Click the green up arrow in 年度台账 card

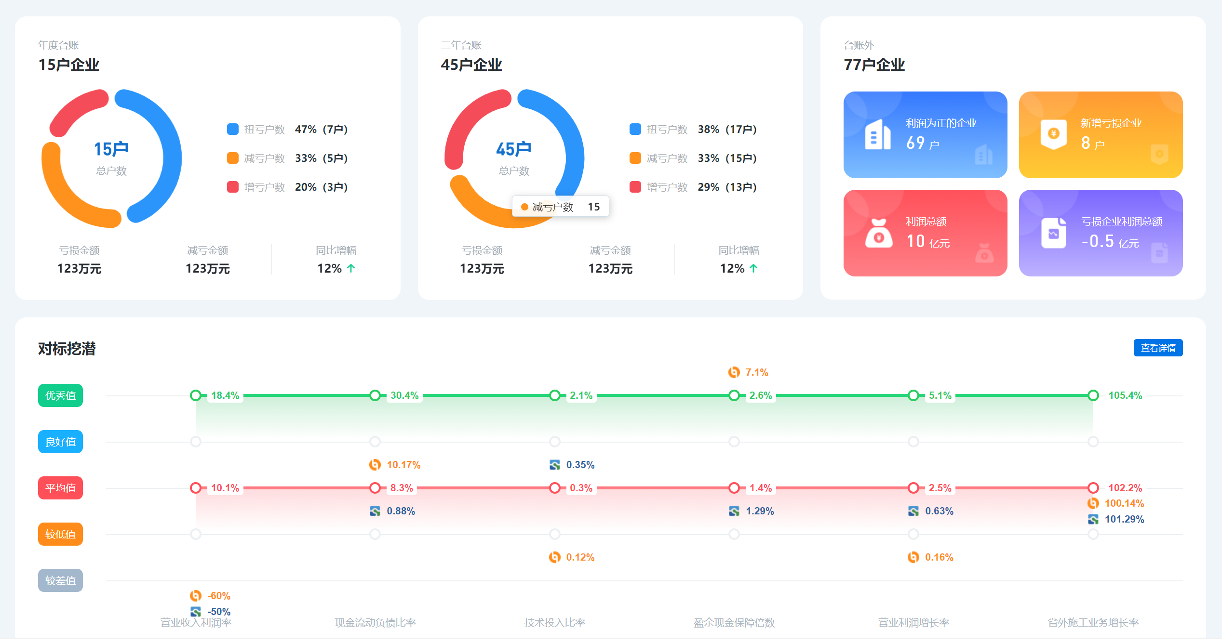pos(351,268)
